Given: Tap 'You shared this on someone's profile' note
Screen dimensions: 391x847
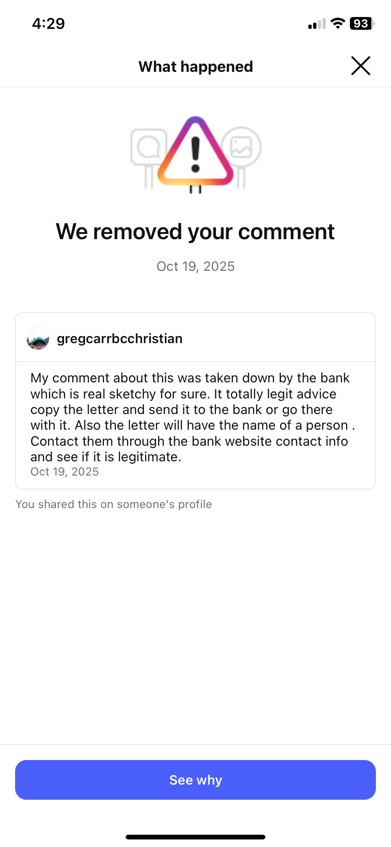Looking at the screenshot, I should click(114, 504).
